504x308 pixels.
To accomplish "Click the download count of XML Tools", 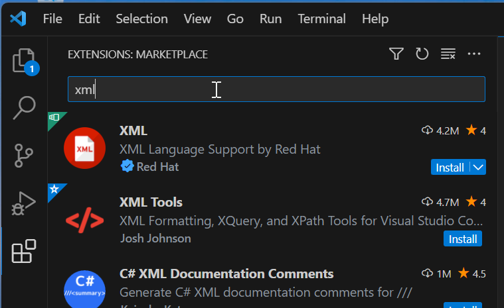I will pos(440,202).
